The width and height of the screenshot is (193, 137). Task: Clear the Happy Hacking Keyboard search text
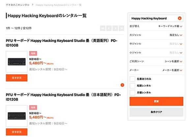[179, 18]
